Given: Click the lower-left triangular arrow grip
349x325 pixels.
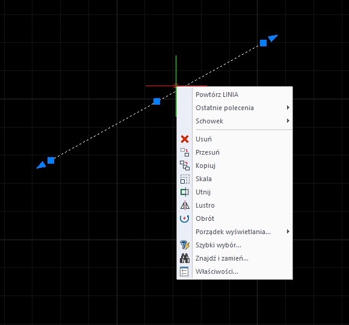Looking at the screenshot, I should [42, 166].
